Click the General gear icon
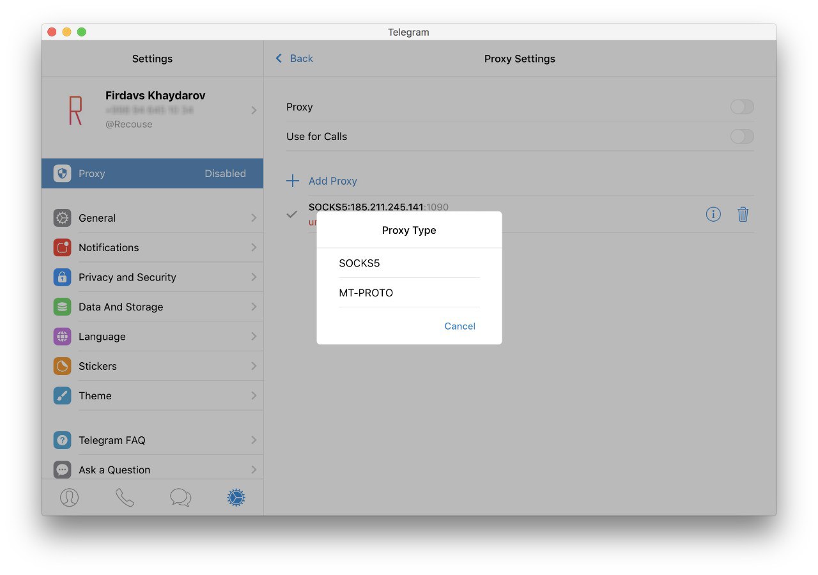Screen dimensions: 818x575 point(62,218)
